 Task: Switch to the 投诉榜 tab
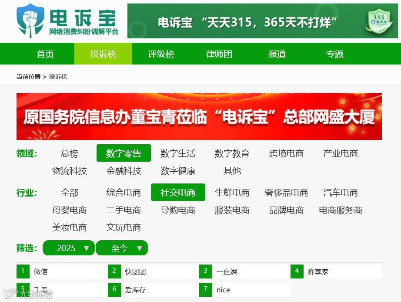104,54
